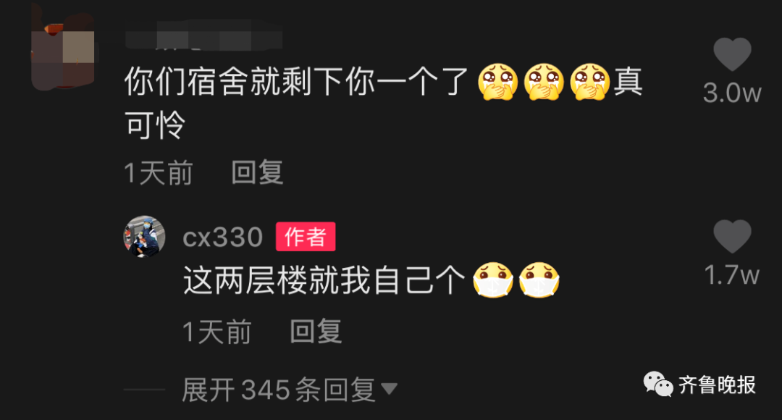782x420 pixels.
Task: Select the reply text 这两层楼就我自己个
Action: 324,280
